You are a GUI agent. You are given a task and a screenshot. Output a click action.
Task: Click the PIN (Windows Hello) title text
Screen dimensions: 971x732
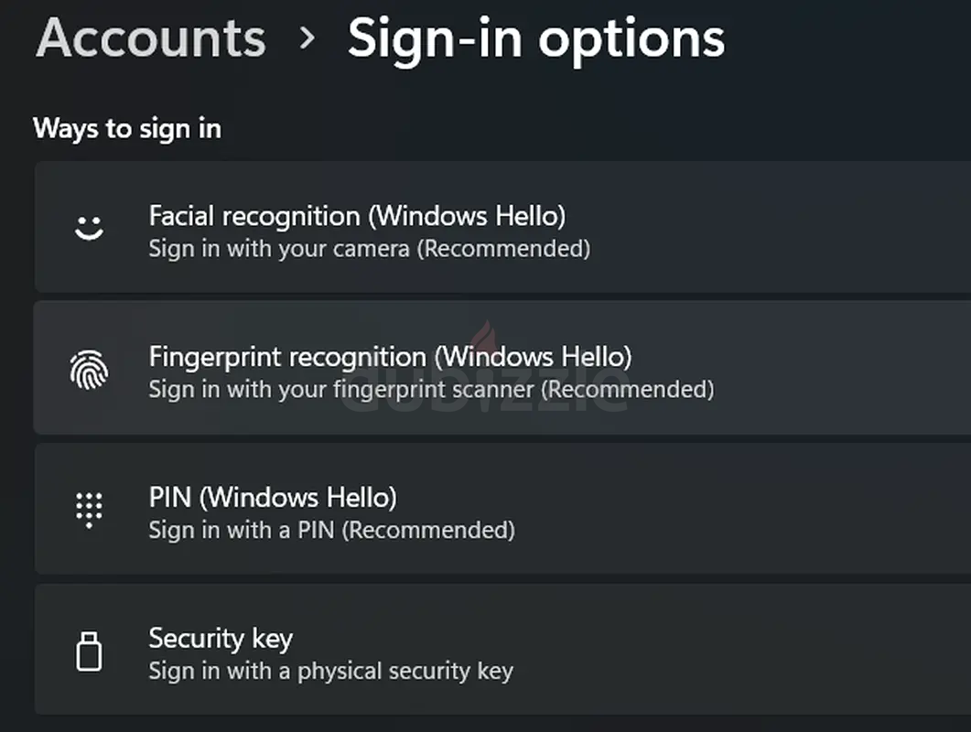click(x=273, y=497)
